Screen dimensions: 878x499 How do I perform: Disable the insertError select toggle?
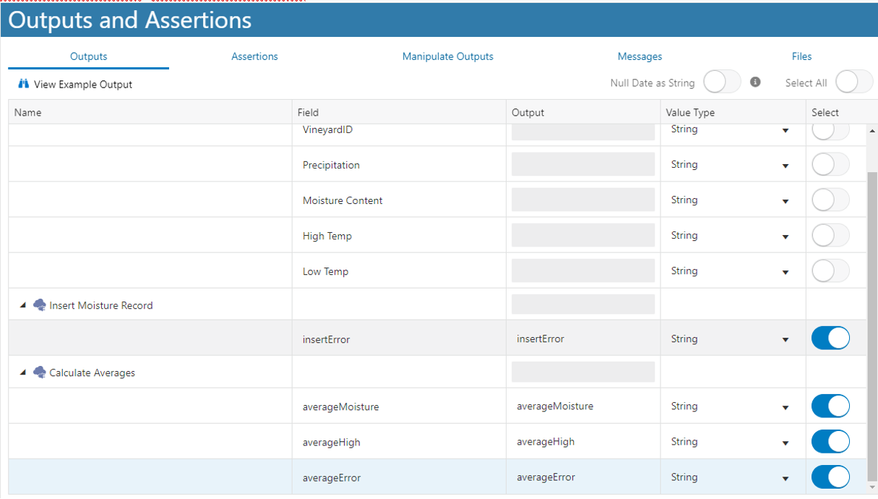[x=830, y=338]
